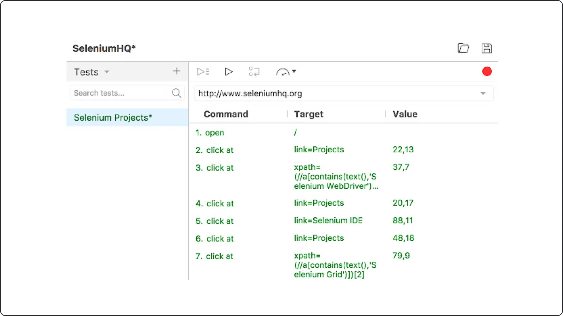
Task: Click the value 48,18 in command 6
Action: pyautogui.click(x=403, y=238)
